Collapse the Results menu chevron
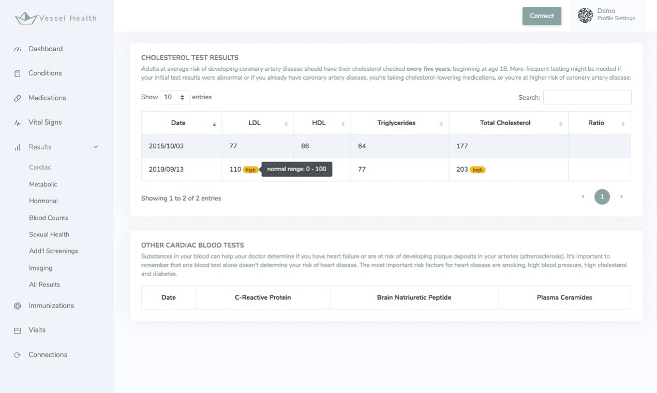Screen dimensions: 657x393 click(x=96, y=147)
